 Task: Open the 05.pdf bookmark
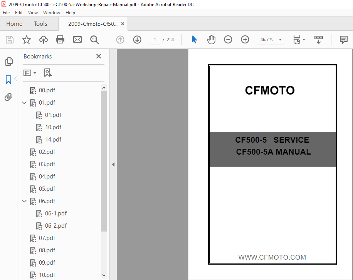[x=47, y=189]
